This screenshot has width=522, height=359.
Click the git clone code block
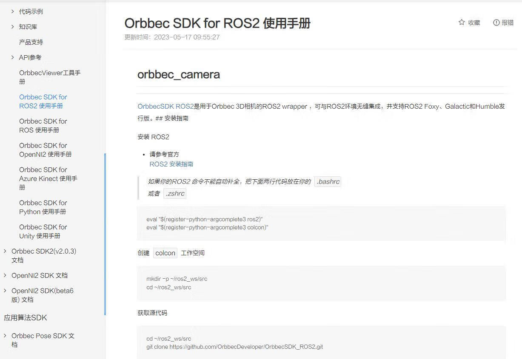[321, 343]
